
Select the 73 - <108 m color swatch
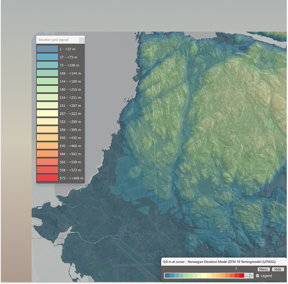(x=47, y=65)
